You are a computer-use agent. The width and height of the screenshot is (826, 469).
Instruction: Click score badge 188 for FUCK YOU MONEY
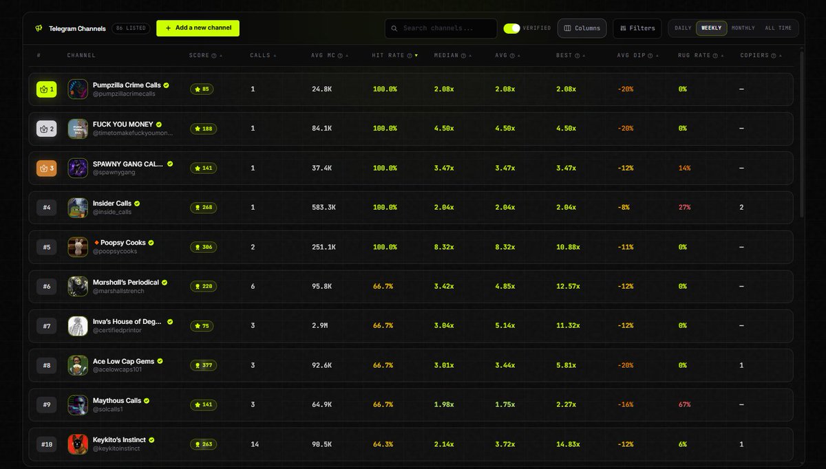point(204,129)
